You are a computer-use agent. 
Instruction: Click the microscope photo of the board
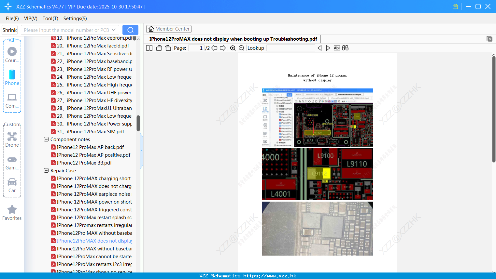click(x=318, y=229)
